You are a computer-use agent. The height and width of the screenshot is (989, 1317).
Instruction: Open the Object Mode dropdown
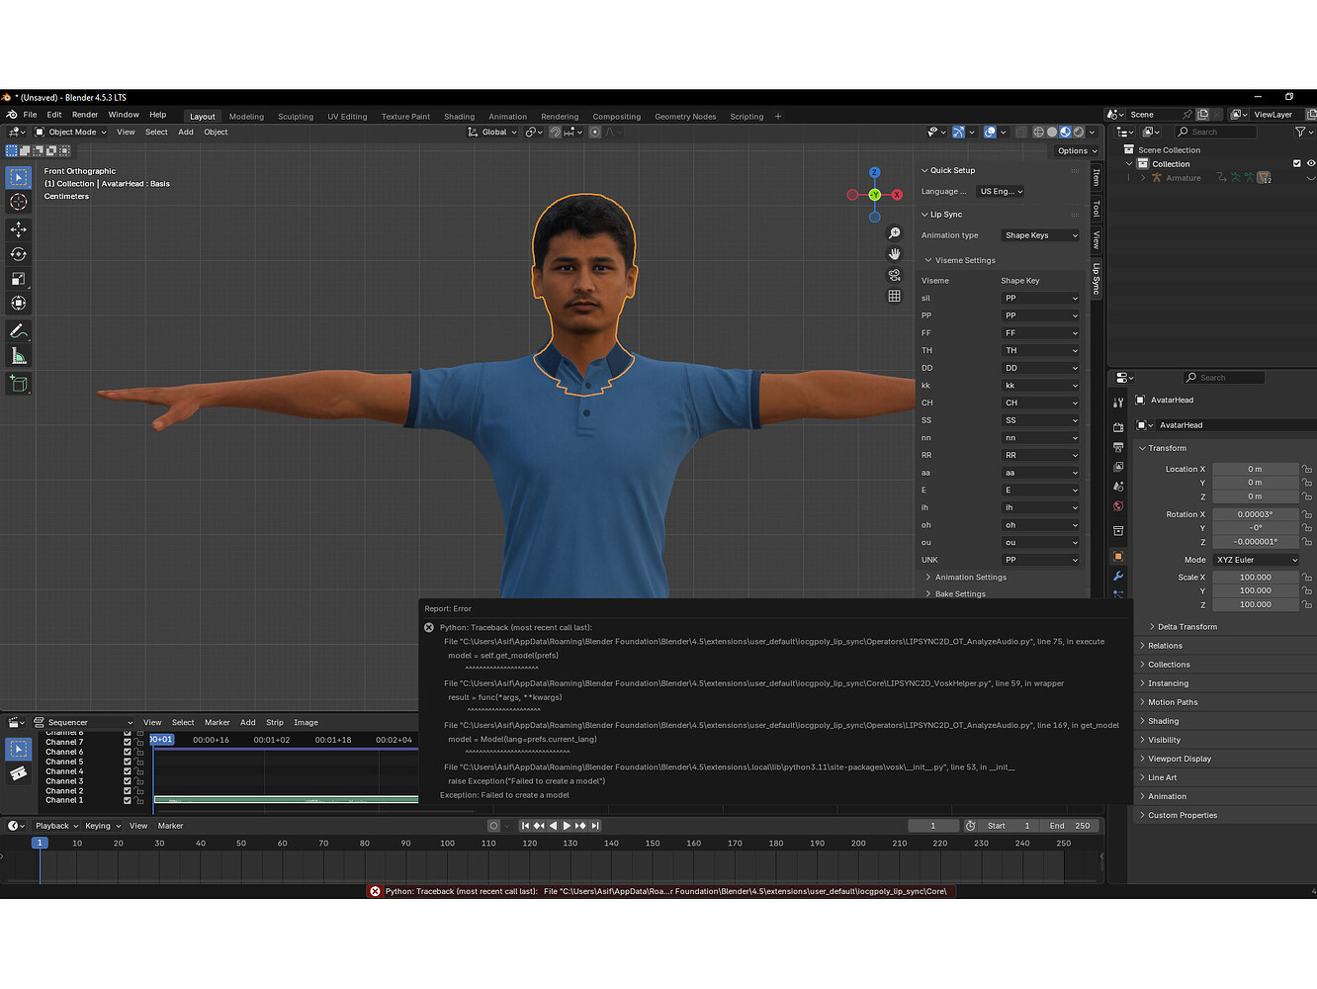(x=71, y=132)
